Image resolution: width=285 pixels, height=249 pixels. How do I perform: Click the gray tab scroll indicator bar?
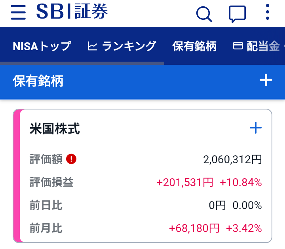82,63
